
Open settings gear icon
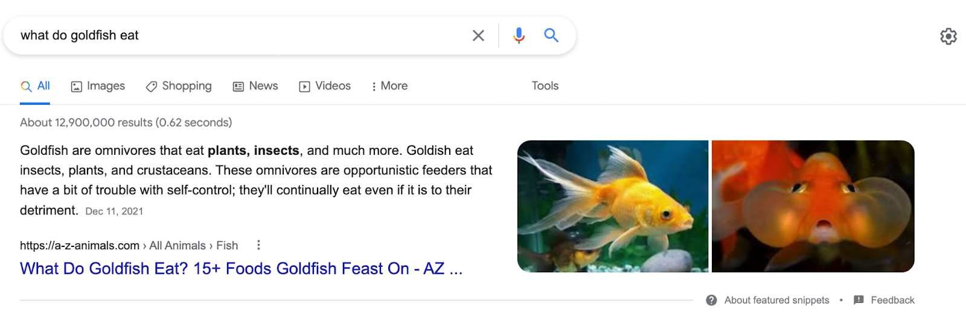click(x=948, y=36)
